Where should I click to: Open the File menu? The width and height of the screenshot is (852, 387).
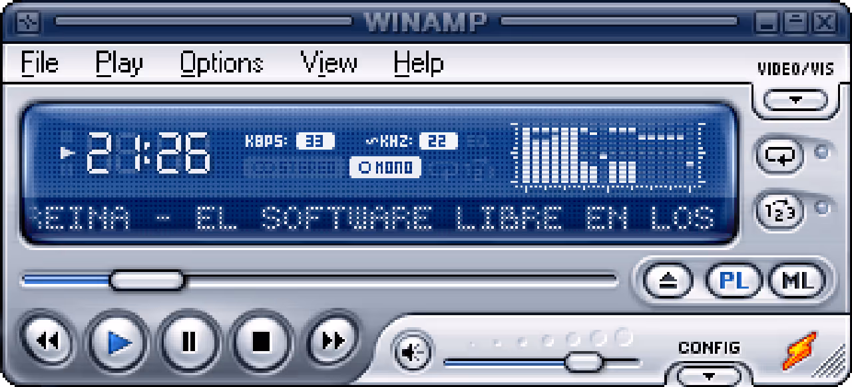pos(39,63)
